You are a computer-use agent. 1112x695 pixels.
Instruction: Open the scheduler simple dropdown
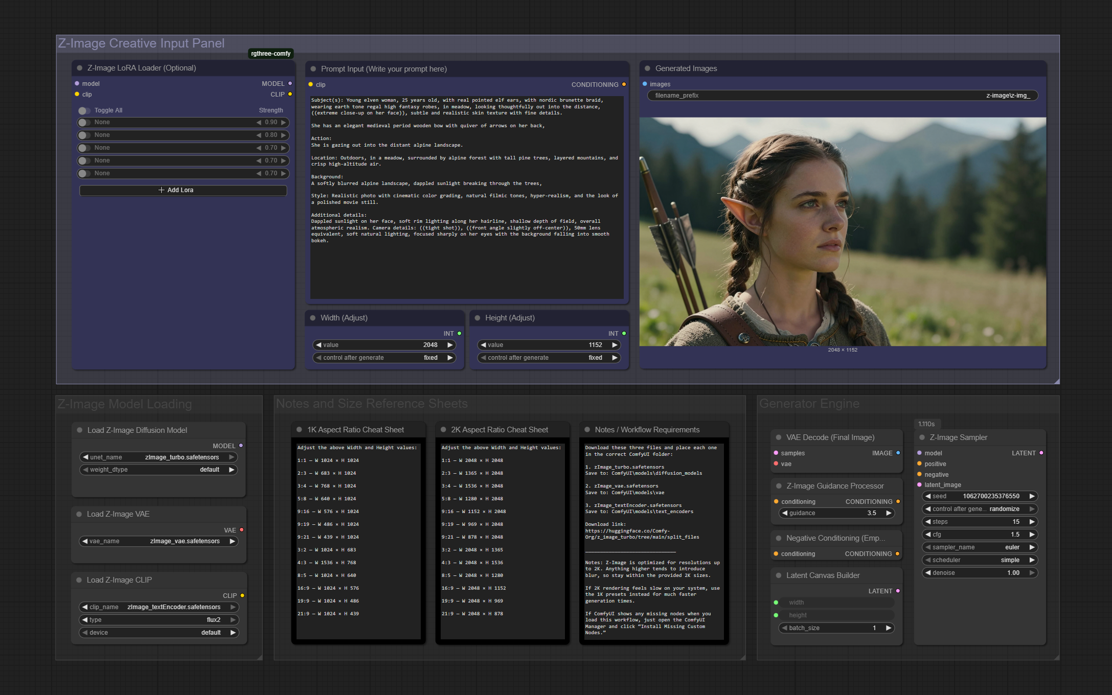(x=980, y=560)
